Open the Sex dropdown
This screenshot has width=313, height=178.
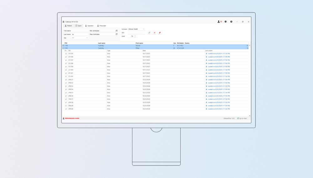click(x=80, y=38)
